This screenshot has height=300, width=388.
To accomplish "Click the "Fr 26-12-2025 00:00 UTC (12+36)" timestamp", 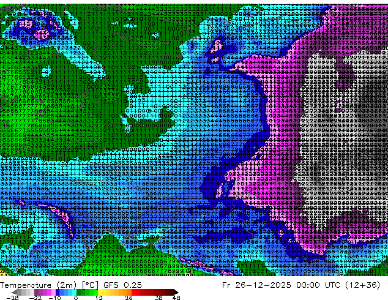I will tap(301, 285).
